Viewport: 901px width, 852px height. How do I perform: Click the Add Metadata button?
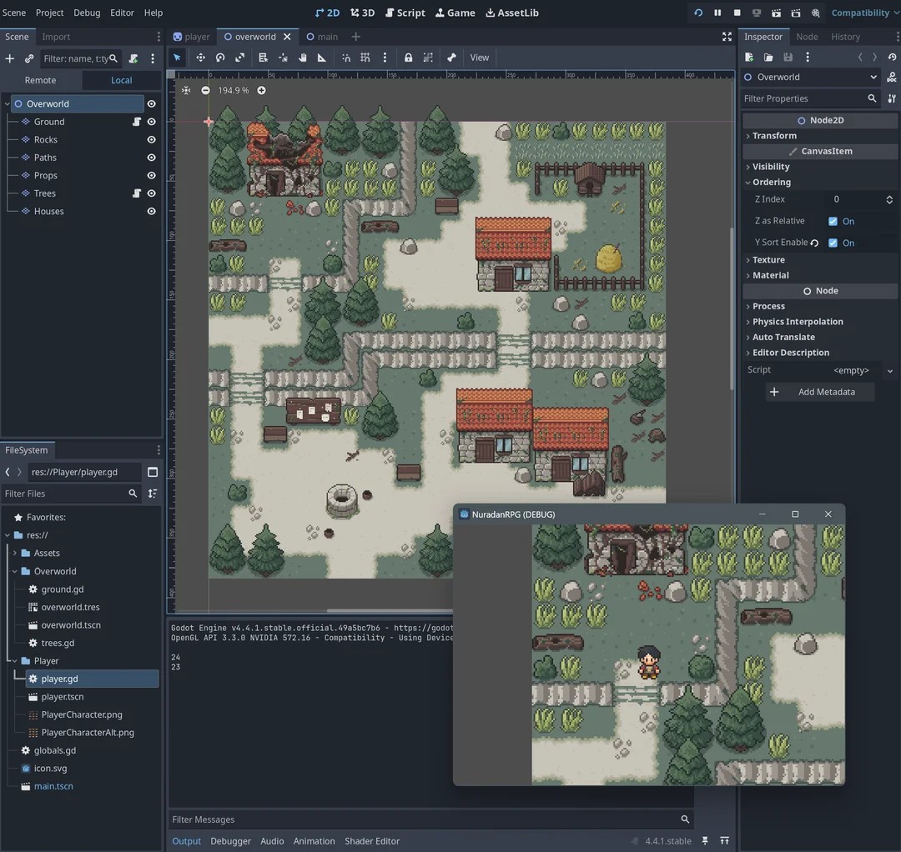(820, 392)
